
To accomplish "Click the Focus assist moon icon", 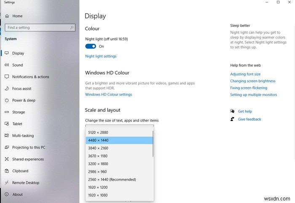I will pos(7,88).
